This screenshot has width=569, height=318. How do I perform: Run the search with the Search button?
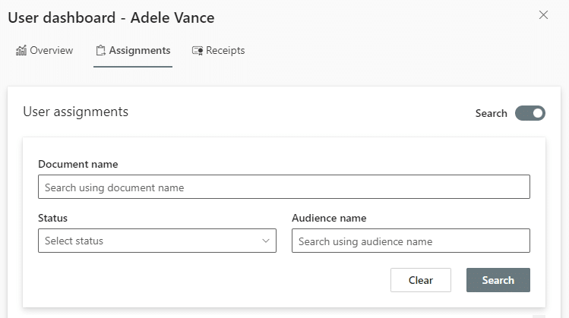click(498, 280)
